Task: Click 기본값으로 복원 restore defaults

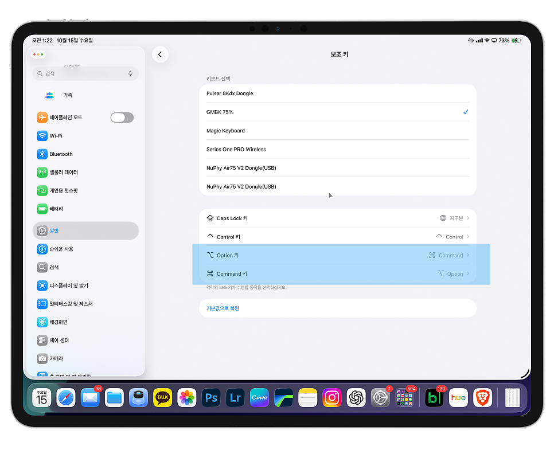Action: pos(338,308)
